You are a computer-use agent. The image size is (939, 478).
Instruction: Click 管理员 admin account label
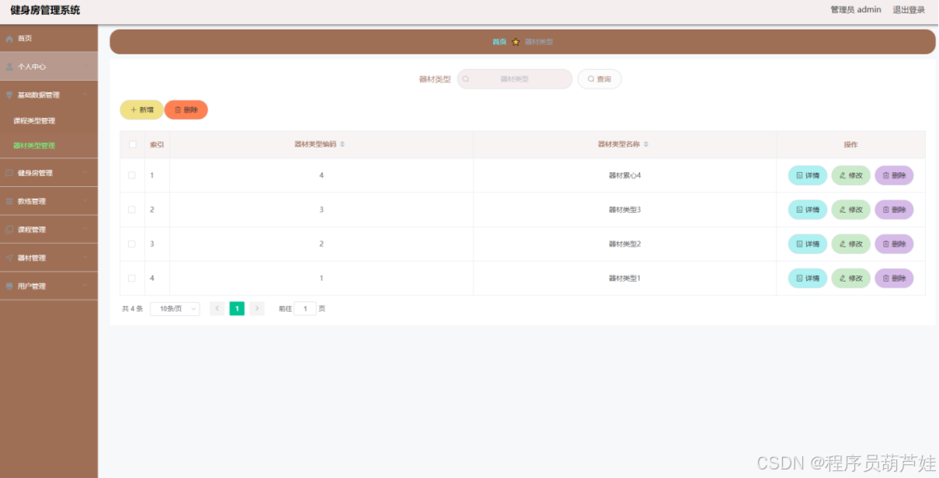(856, 10)
